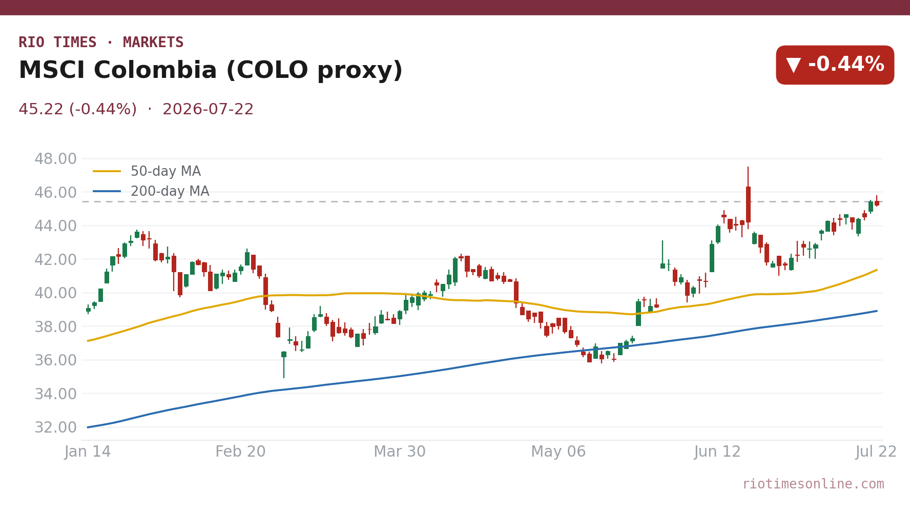Click the MSCI Colombia (COLO proxy) title

211,71
